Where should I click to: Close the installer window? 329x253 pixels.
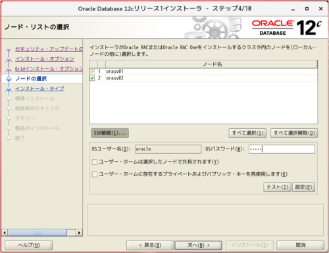click(320, 9)
